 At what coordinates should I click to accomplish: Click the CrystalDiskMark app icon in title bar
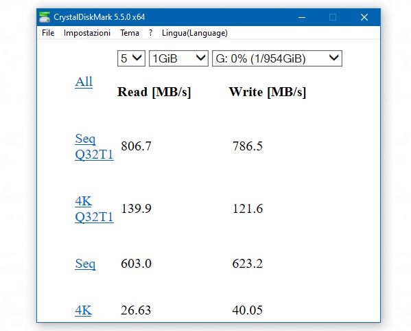coord(45,17)
